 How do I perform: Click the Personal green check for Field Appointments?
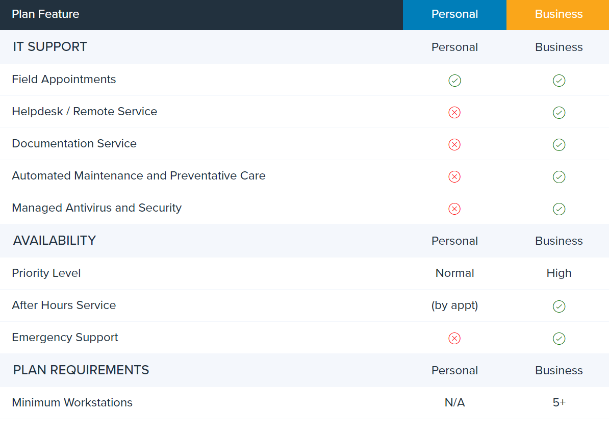[454, 81]
